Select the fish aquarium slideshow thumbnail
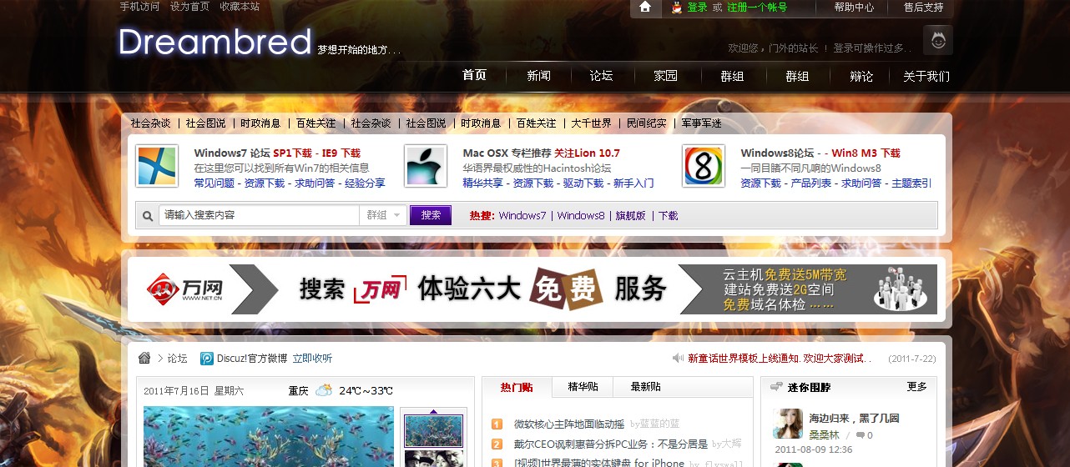The width and height of the screenshot is (1070, 467). (433, 429)
